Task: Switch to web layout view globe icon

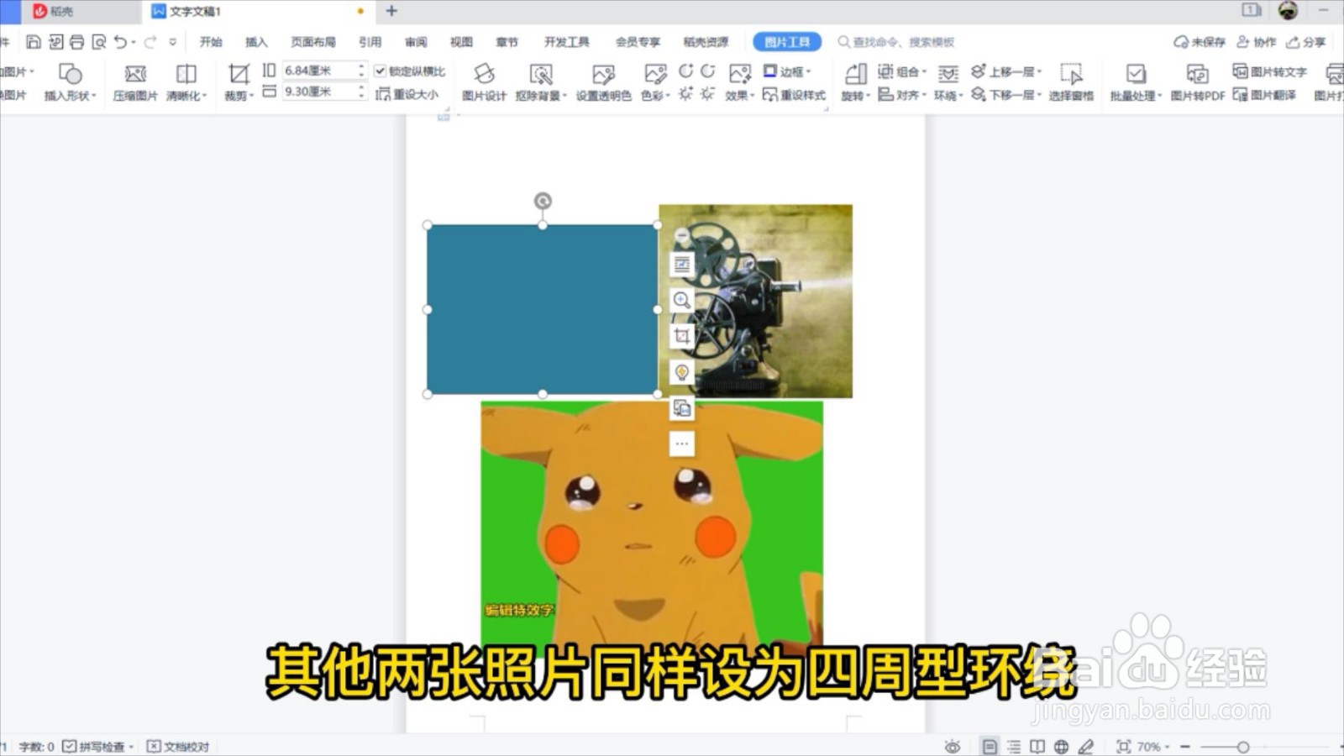Action: 1062,746
